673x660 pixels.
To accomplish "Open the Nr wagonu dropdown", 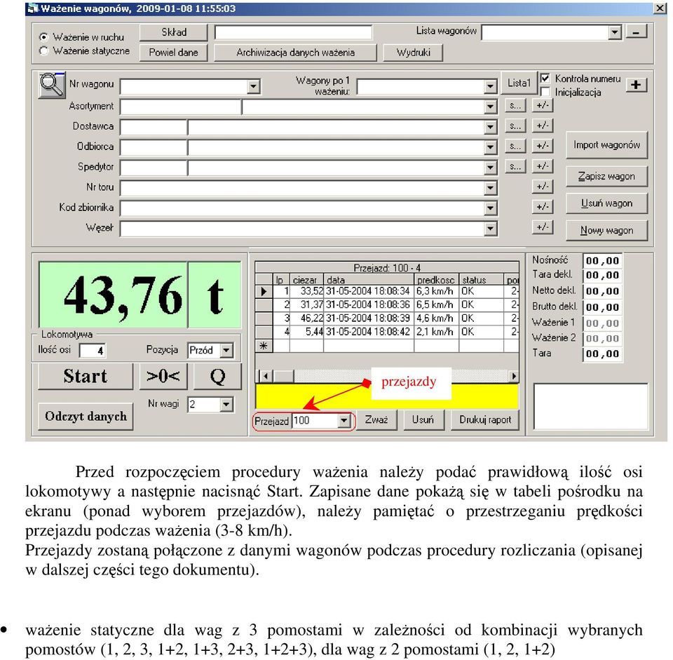I will pyautogui.click(x=254, y=87).
